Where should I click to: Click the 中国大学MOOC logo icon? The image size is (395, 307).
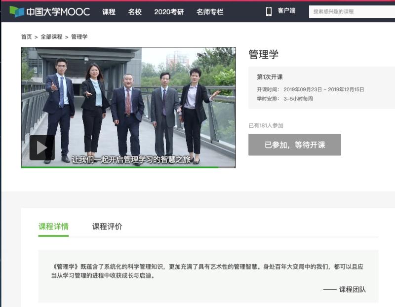tap(17, 11)
